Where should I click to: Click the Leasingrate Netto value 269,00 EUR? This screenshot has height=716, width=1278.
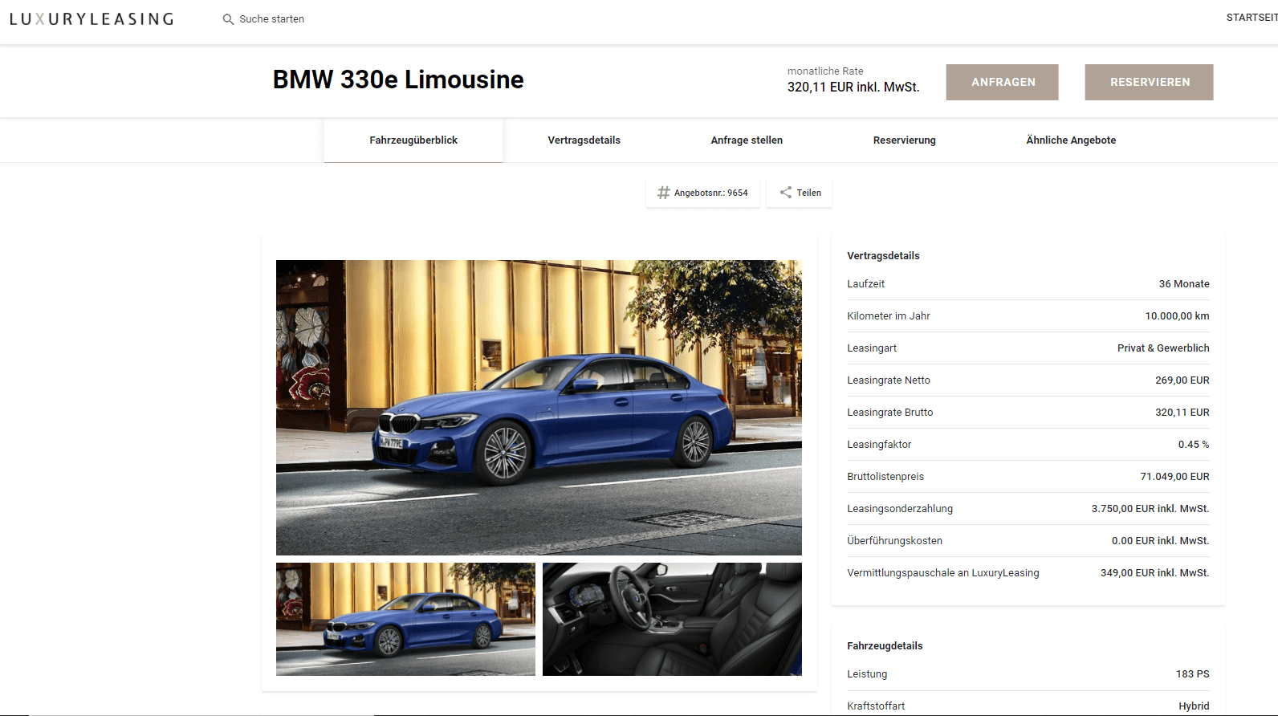[1182, 380]
